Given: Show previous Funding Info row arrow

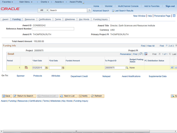Looking at the screenshot, I should (166, 45).
